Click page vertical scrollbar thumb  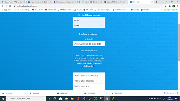(179, 42)
